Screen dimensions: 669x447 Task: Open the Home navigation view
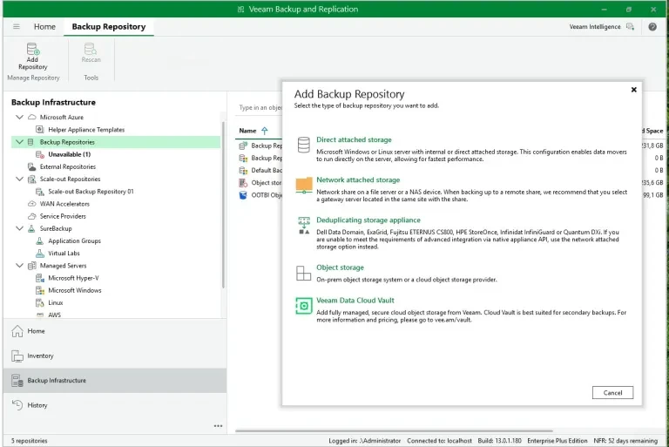tap(115, 331)
